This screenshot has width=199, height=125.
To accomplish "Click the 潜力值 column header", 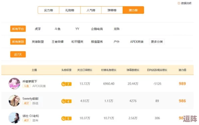I will [x=182, y=70].
